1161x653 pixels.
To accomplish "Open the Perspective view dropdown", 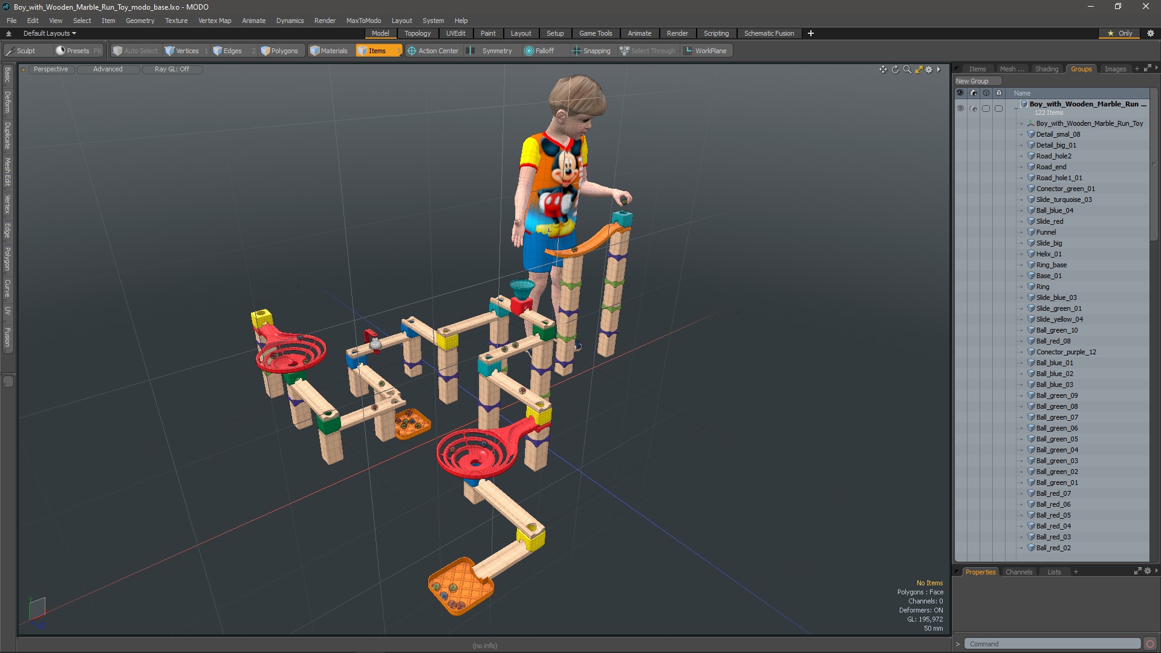I will point(51,69).
